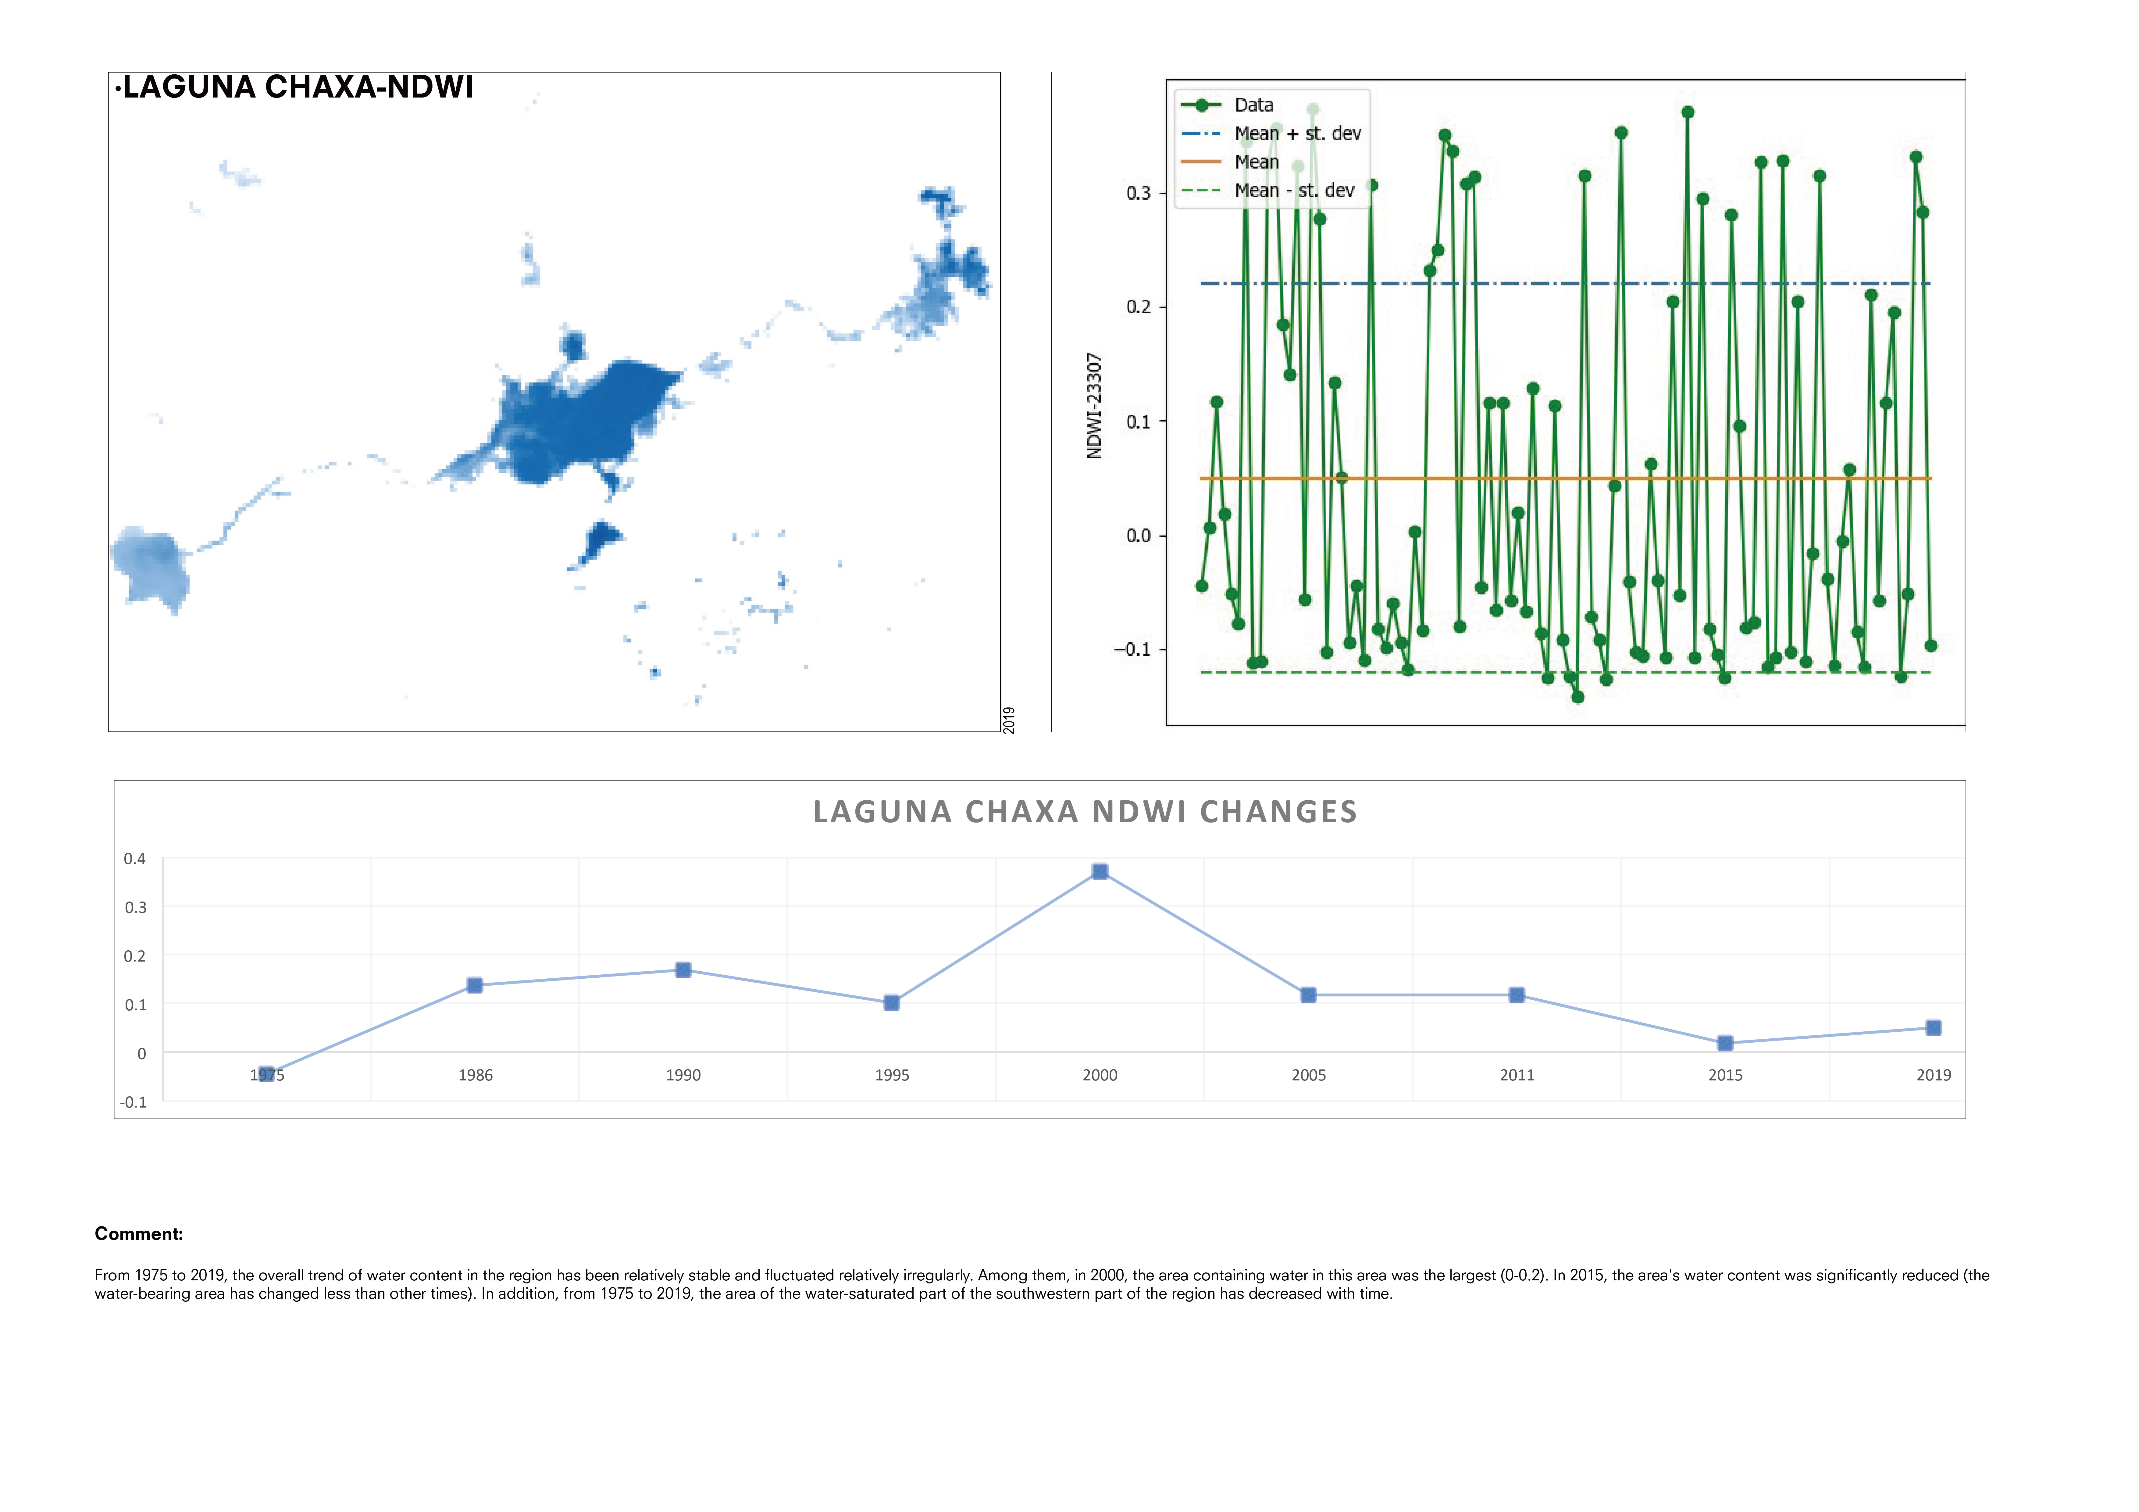Click the −0.1 tick label on time series
Viewport: 2139px width, 1512px height.
pyautogui.click(x=1133, y=649)
